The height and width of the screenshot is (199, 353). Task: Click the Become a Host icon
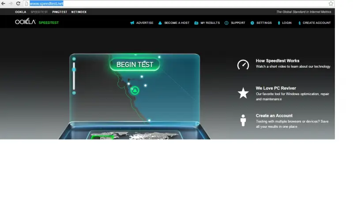[x=160, y=23]
